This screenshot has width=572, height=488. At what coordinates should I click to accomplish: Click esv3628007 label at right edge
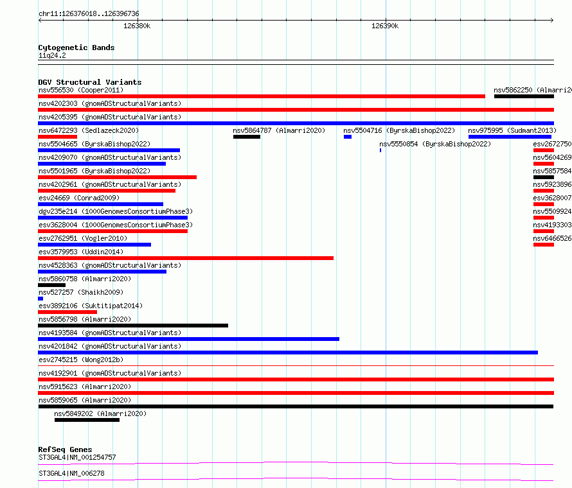pos(552,198)
